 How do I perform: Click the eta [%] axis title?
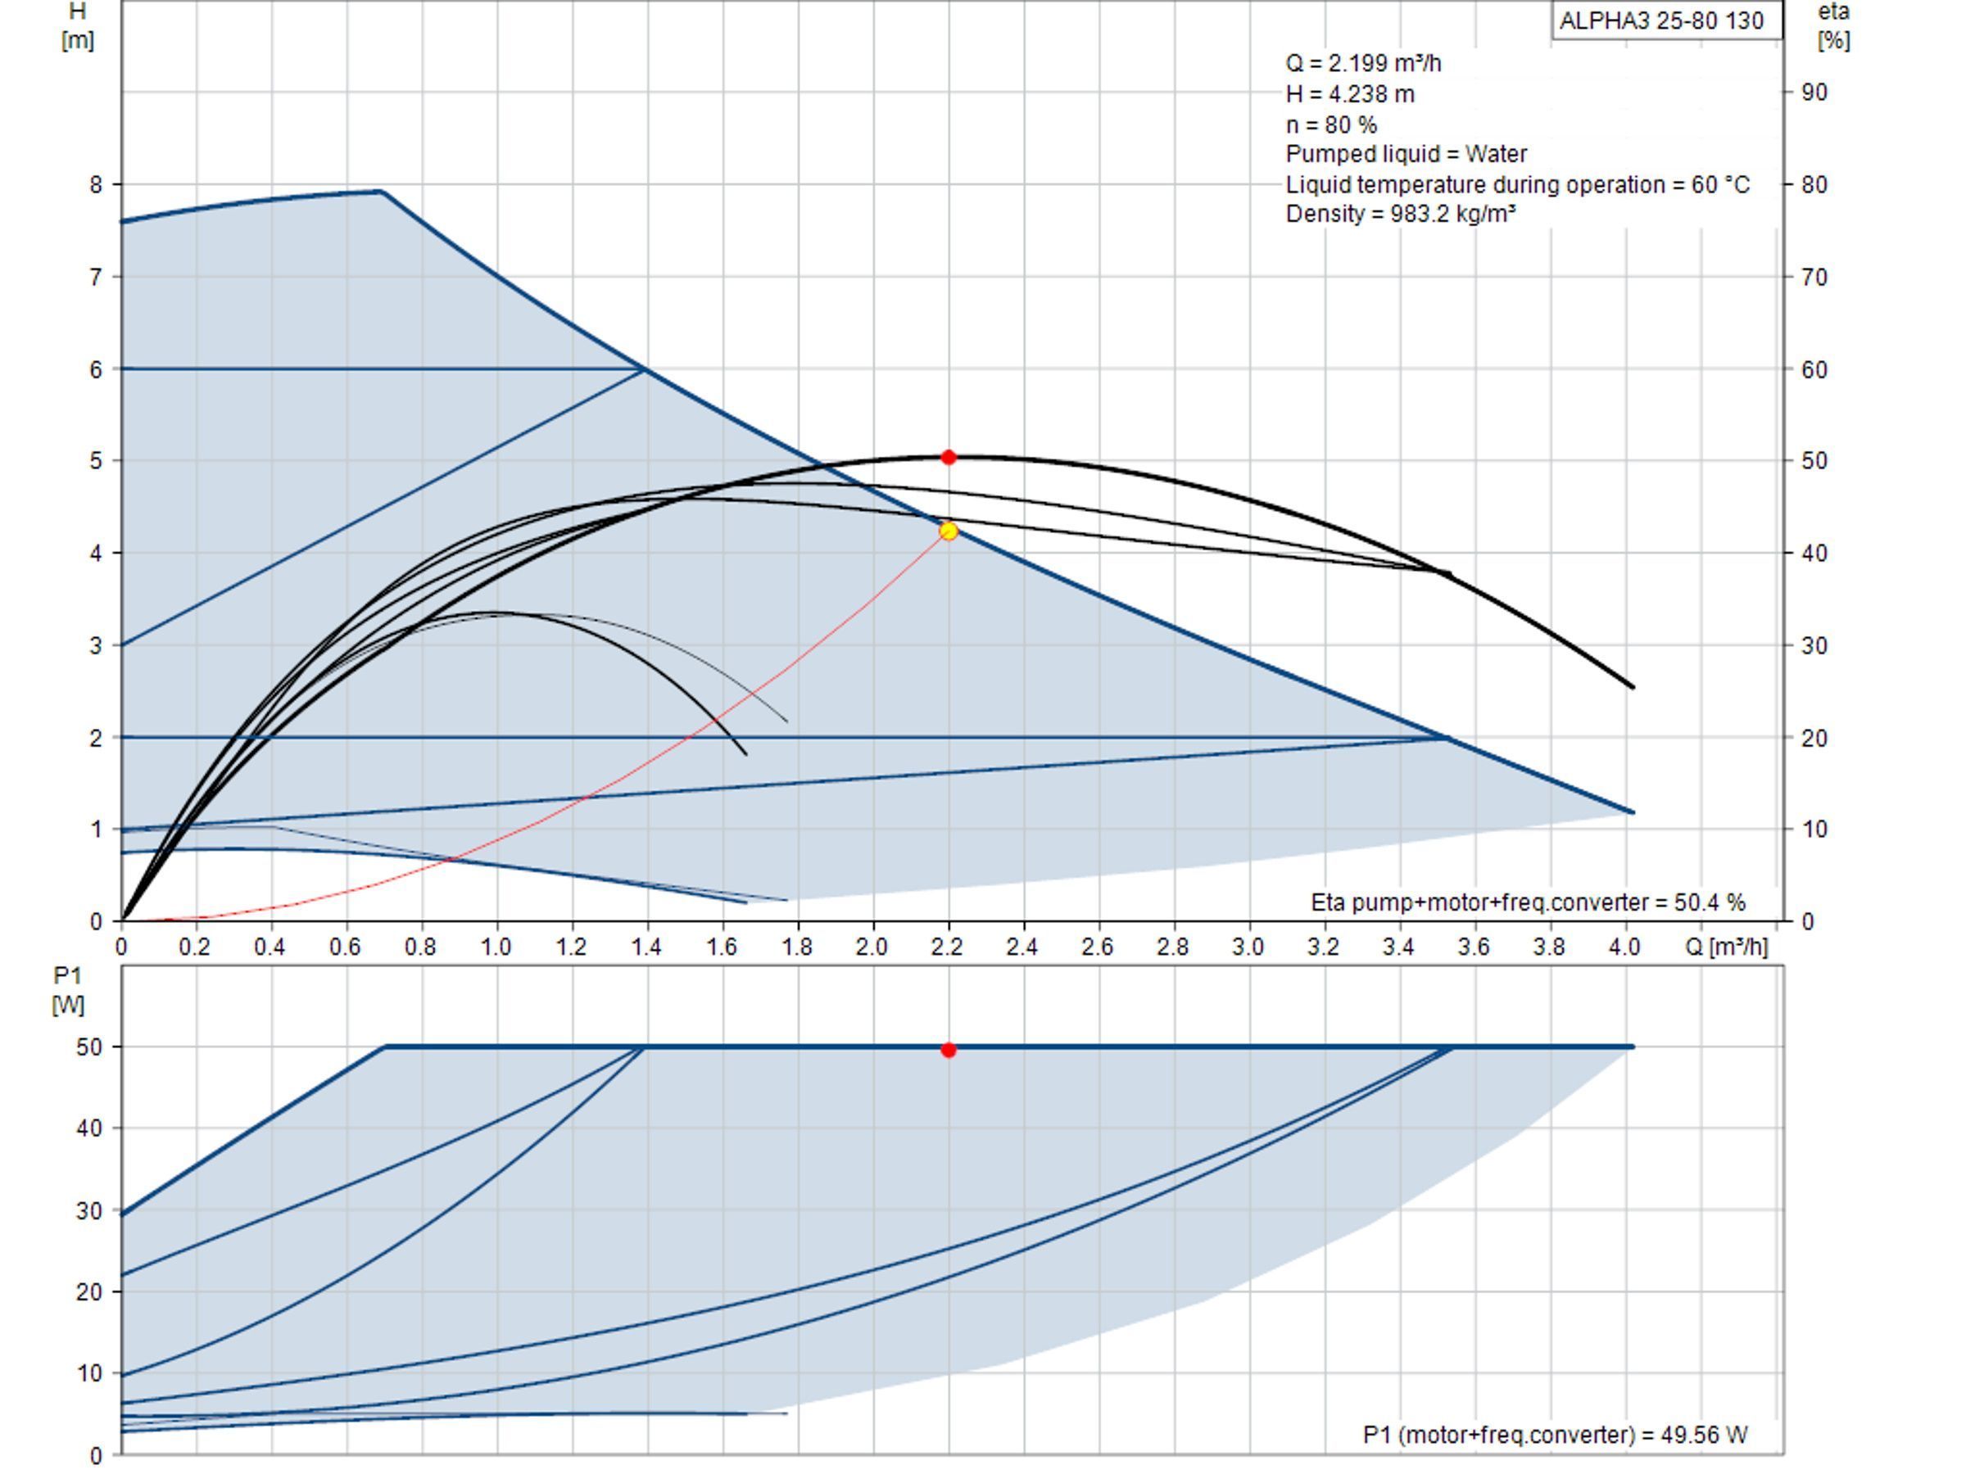point(1833,25)
